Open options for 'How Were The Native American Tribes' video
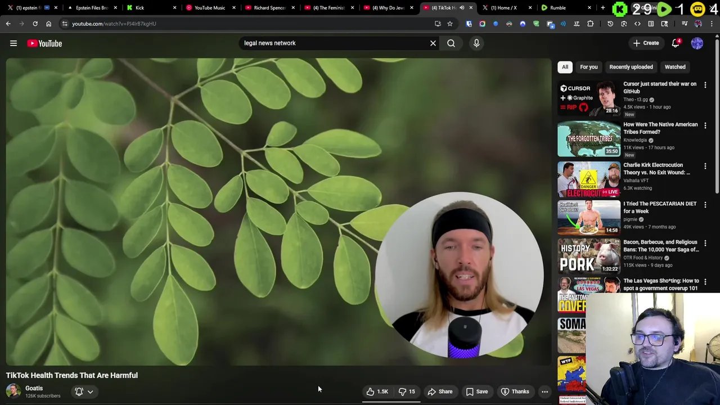This screenshot has width=720, height=405. click(x=705, y=125)
